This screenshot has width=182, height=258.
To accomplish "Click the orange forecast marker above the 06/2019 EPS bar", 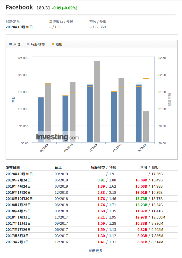I will click(146, 78).
